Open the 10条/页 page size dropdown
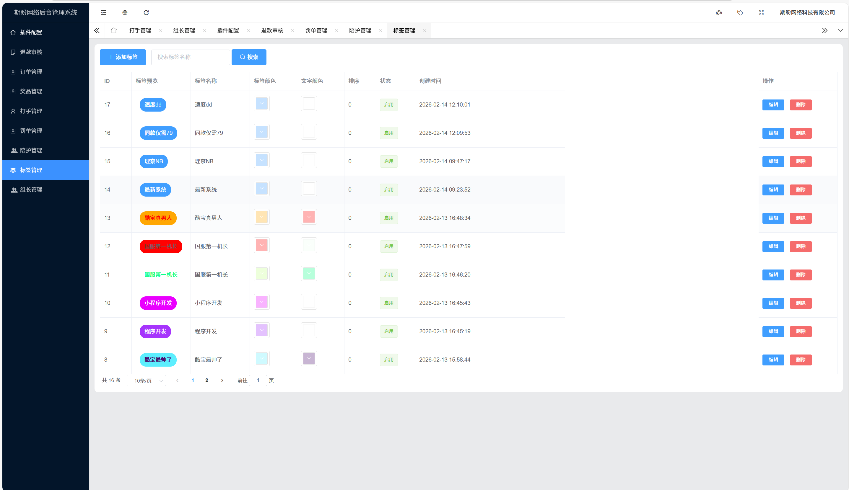This screenshot has height=490, width=849. coord(147,380)
